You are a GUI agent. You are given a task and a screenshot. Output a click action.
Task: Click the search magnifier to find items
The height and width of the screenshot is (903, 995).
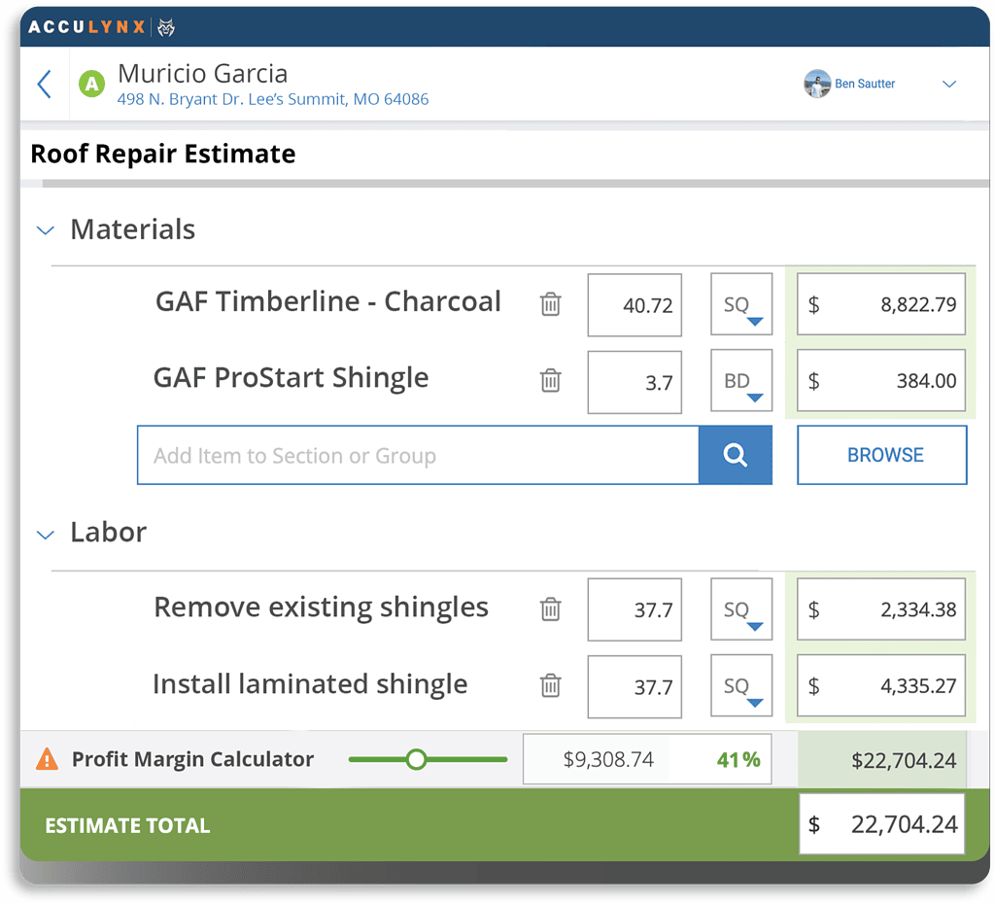736,455
